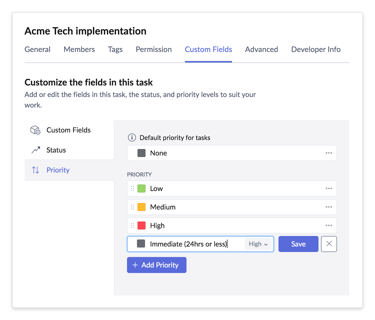Cancel the new priority with X button
The image size is (375, 320).
click(329, 244)
